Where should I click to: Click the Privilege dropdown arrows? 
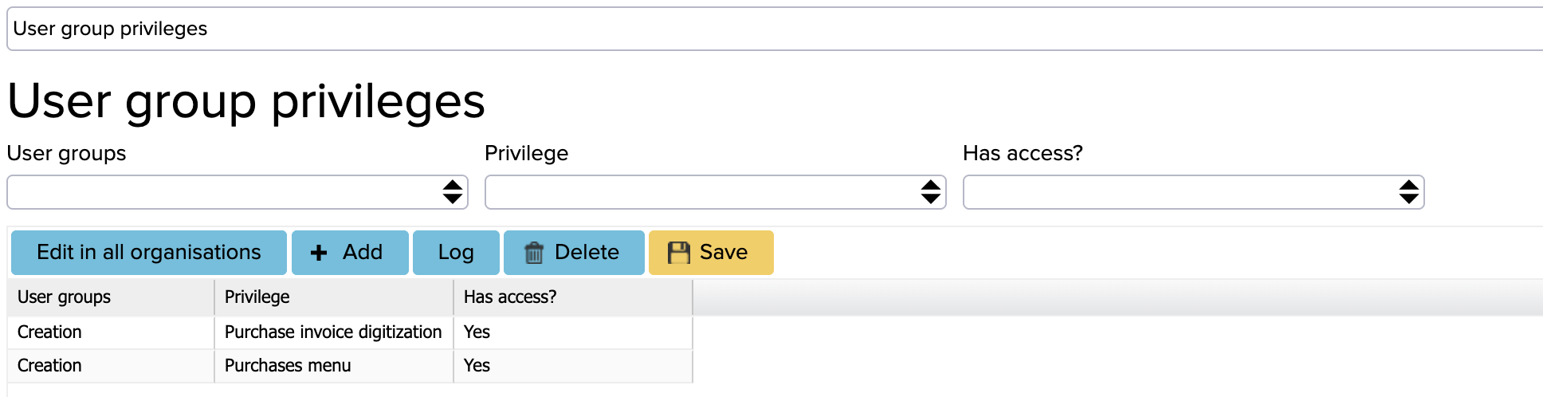pyautogui.click(x=931, y=192)
